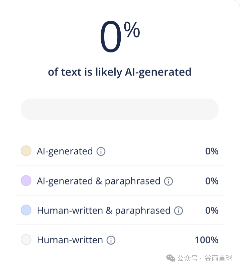
Task: Click the gray Human-written color dot
Action: click(26, 240)
